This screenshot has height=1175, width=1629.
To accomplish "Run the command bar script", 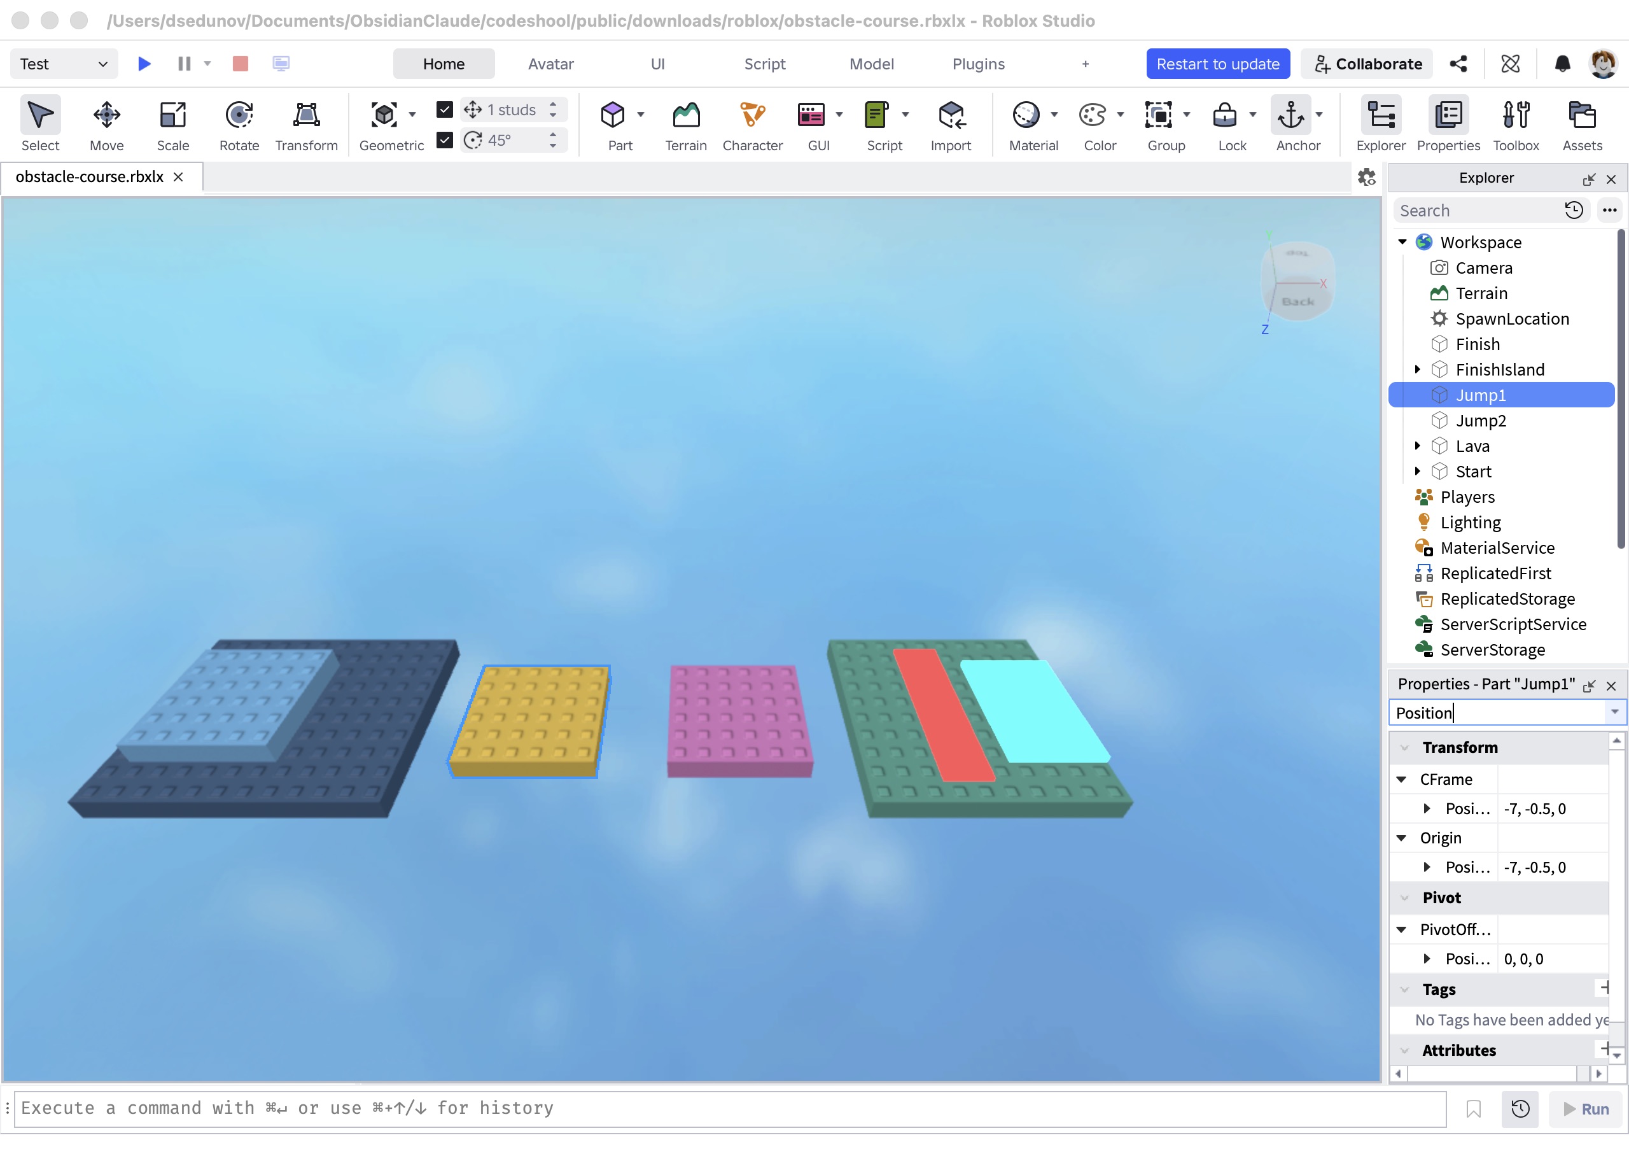I will click(1586, 1109).
